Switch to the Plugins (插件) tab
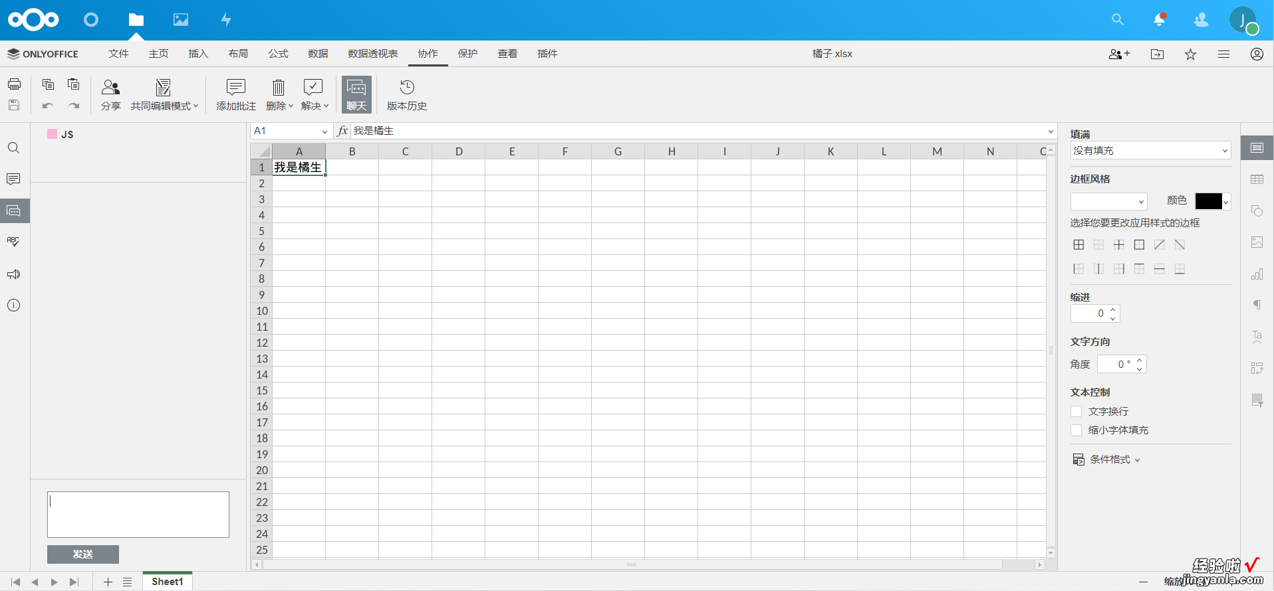The width and height of the screenshot is (1274, 591). (547, 54)
